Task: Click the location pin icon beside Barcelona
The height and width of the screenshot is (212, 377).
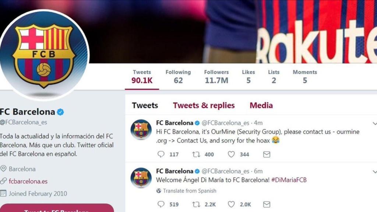Action: pos(4,169)
